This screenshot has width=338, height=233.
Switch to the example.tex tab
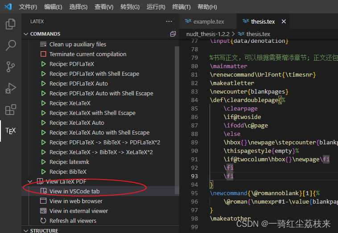tap(208, 21)
